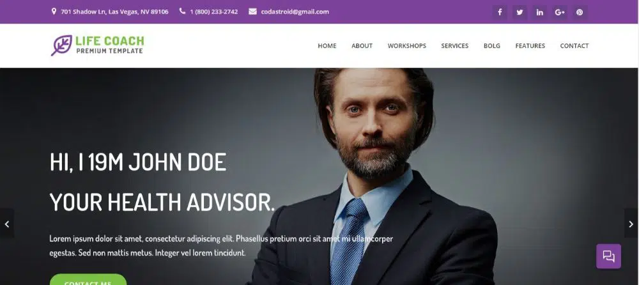Image resolution: width=639 pixels, height=285 pixels.
Task: Open the Facebook social icon
Action: coord(500,12)
